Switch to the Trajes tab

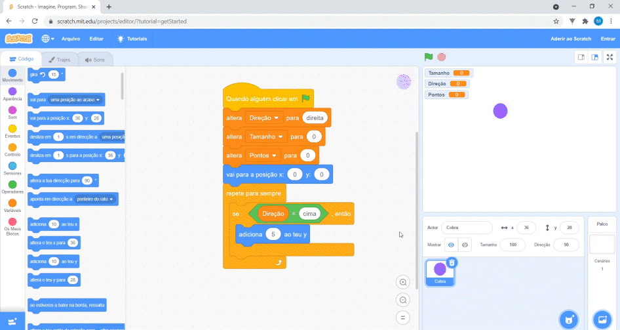(59, 60)
